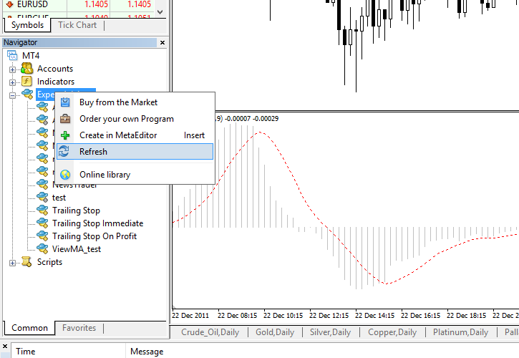Viewport: 519px width, 358px height.
Task: Switch to the Tick Chart tab
Action: click(x=77, y=25)
